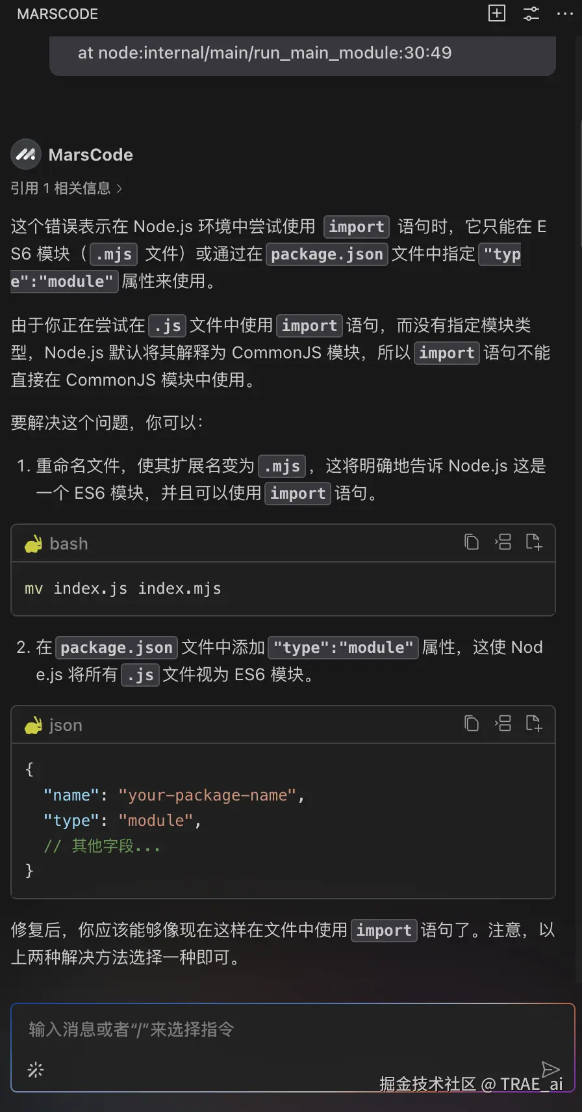Insert the json snippet at cursor

[503, 723]
